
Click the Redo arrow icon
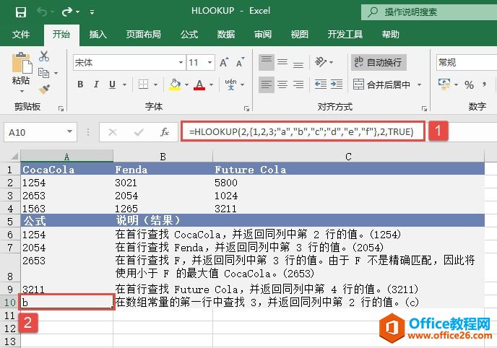[67, 12]
